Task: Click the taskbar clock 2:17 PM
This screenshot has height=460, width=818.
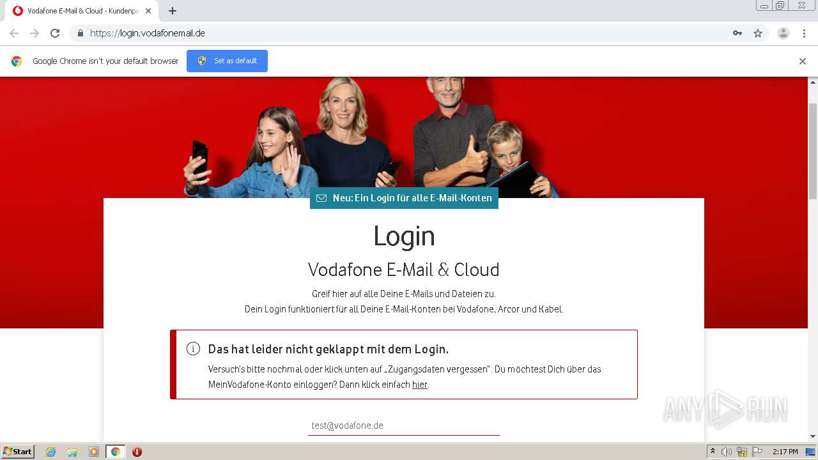Action: [x=785, y=452]
